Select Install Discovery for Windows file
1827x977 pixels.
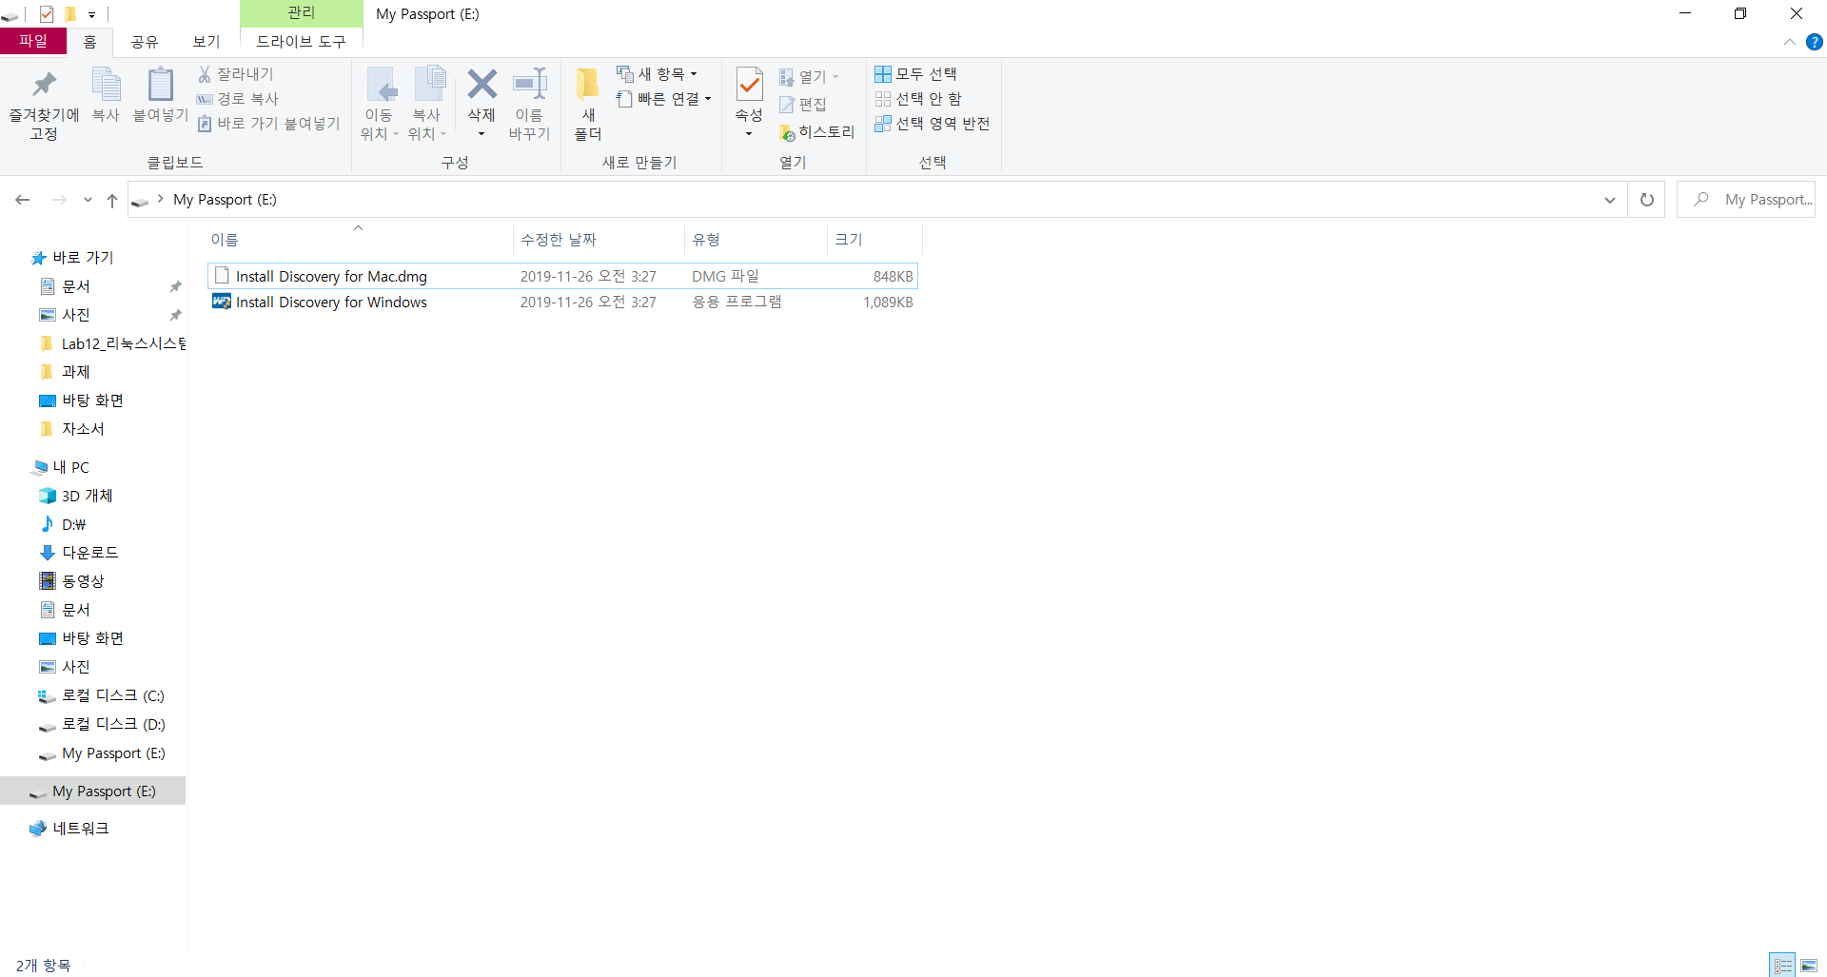coord(562,302)
